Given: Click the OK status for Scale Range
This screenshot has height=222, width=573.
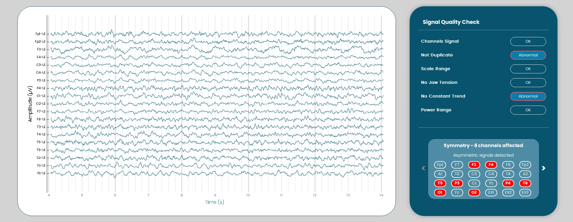Looking at the screenshot, I should tap(528, 69).
